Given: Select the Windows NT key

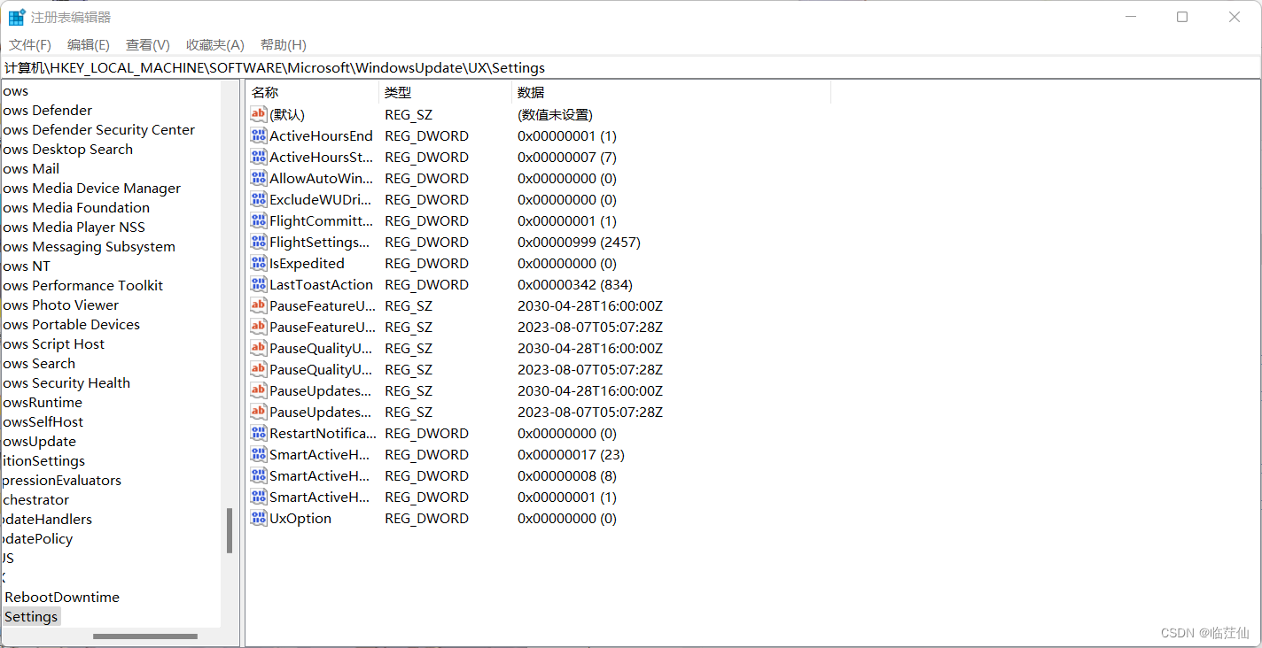Looking at the screenshot, I should tap(26, 266).
